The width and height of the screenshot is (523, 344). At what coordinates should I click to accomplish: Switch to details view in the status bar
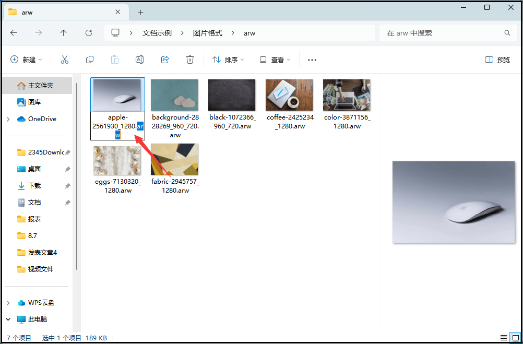[504, 338]
